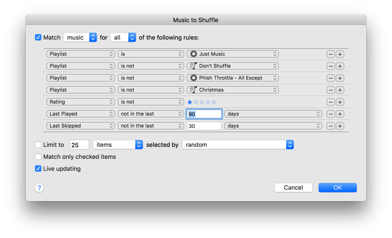Disable Live updating checkbox
Screen dimensions: 392x238
coord(38,168)
